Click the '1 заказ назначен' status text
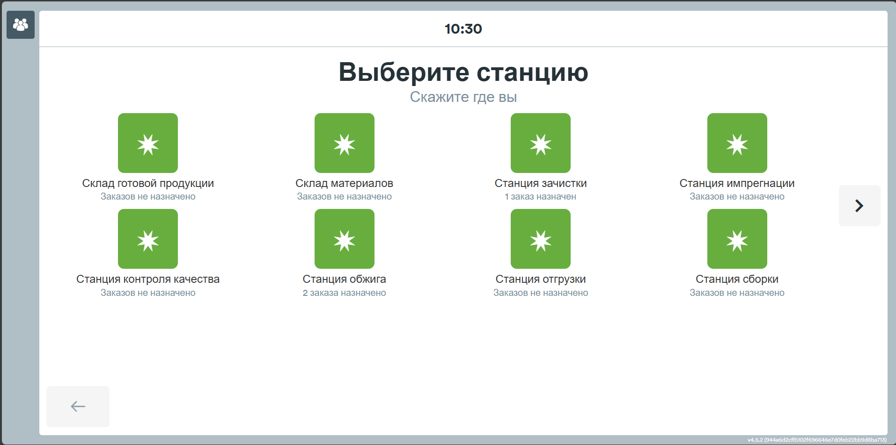The width and height of the screenshot is (896, 445). pyautogui.click(x=541, y=197)
